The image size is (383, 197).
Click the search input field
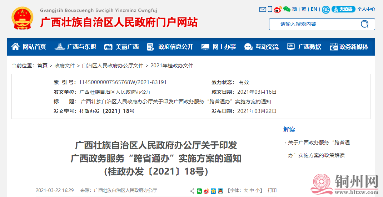[314, 24]
